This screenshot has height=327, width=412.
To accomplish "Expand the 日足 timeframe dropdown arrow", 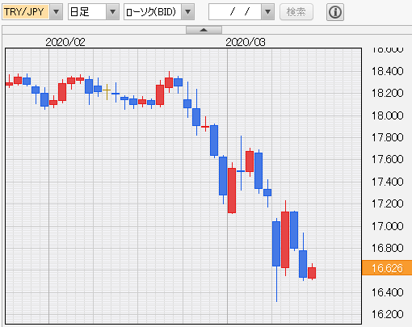I will tap(112, 12).
